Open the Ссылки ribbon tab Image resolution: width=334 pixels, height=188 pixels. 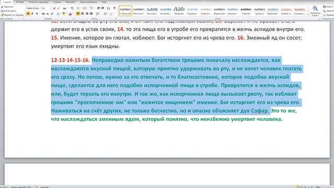coord(57,2)
